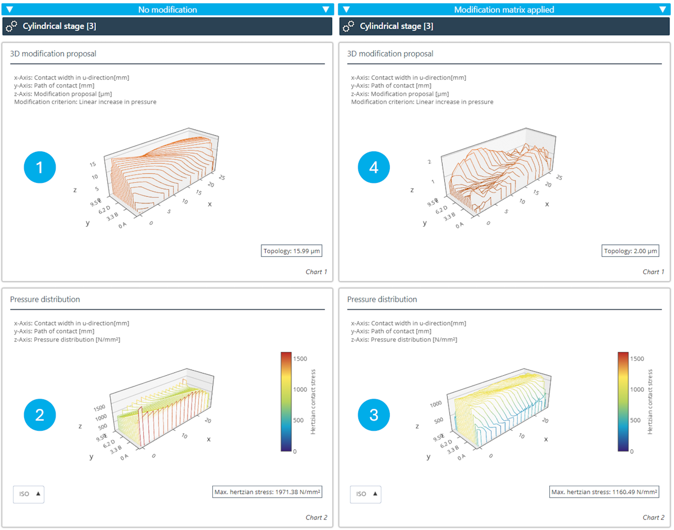Click the gears icon beside right Cylindrical stage [3]
This screenshot has height=530, width=674.
[349, 26]
